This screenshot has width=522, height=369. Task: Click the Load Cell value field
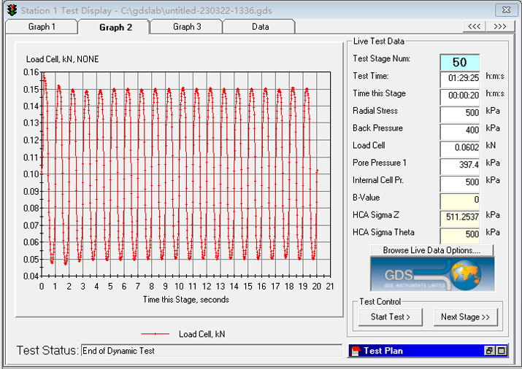coord(458,149)
